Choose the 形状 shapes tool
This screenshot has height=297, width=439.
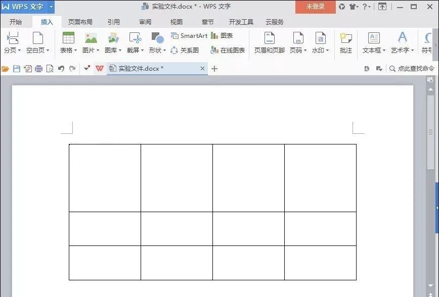coord(157,38)
